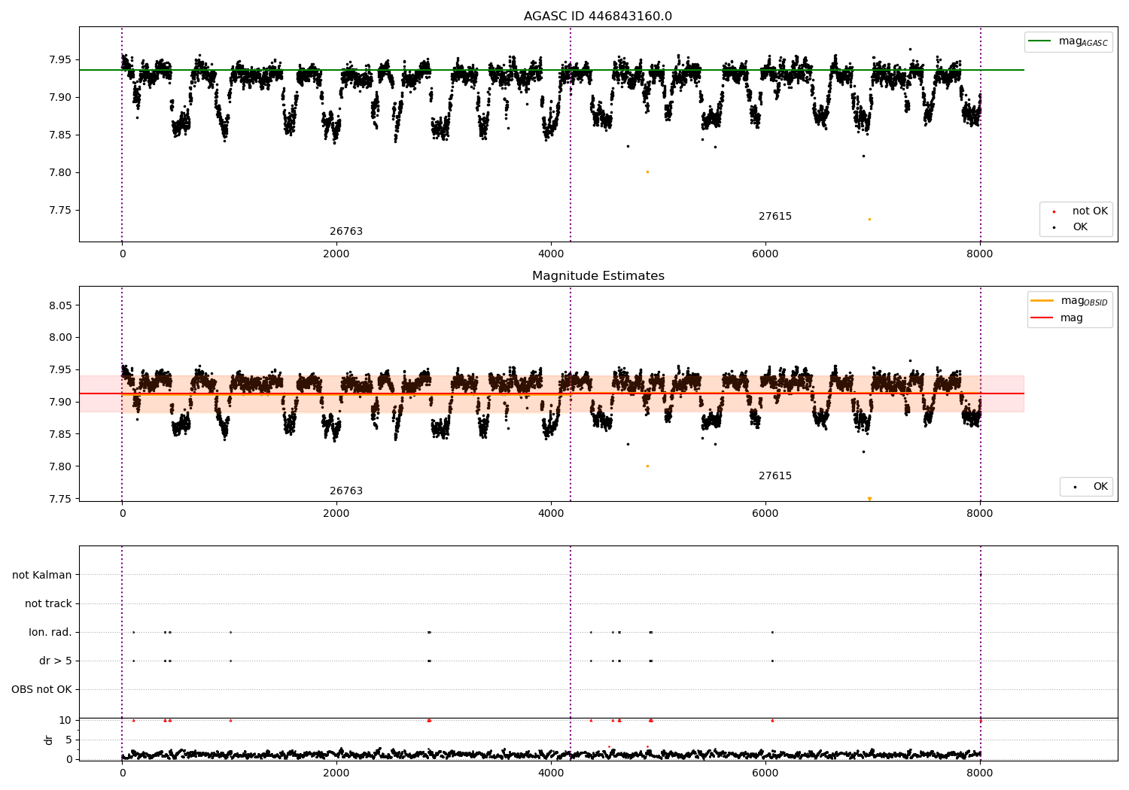Click the 'not Kalman' axis label
This screenshot has height=790, width=1129.
point(42,575)
